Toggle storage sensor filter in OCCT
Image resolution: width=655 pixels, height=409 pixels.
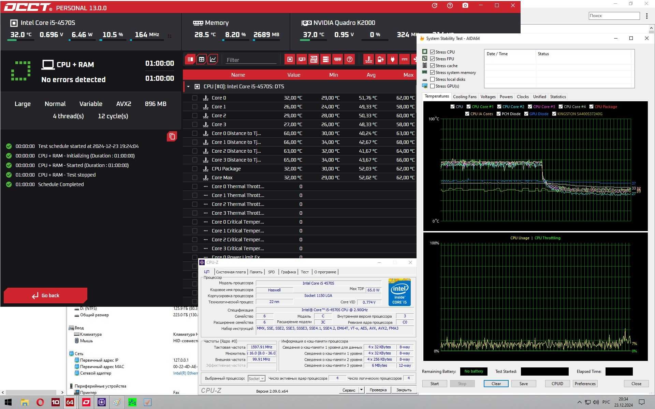coord(326,59)
